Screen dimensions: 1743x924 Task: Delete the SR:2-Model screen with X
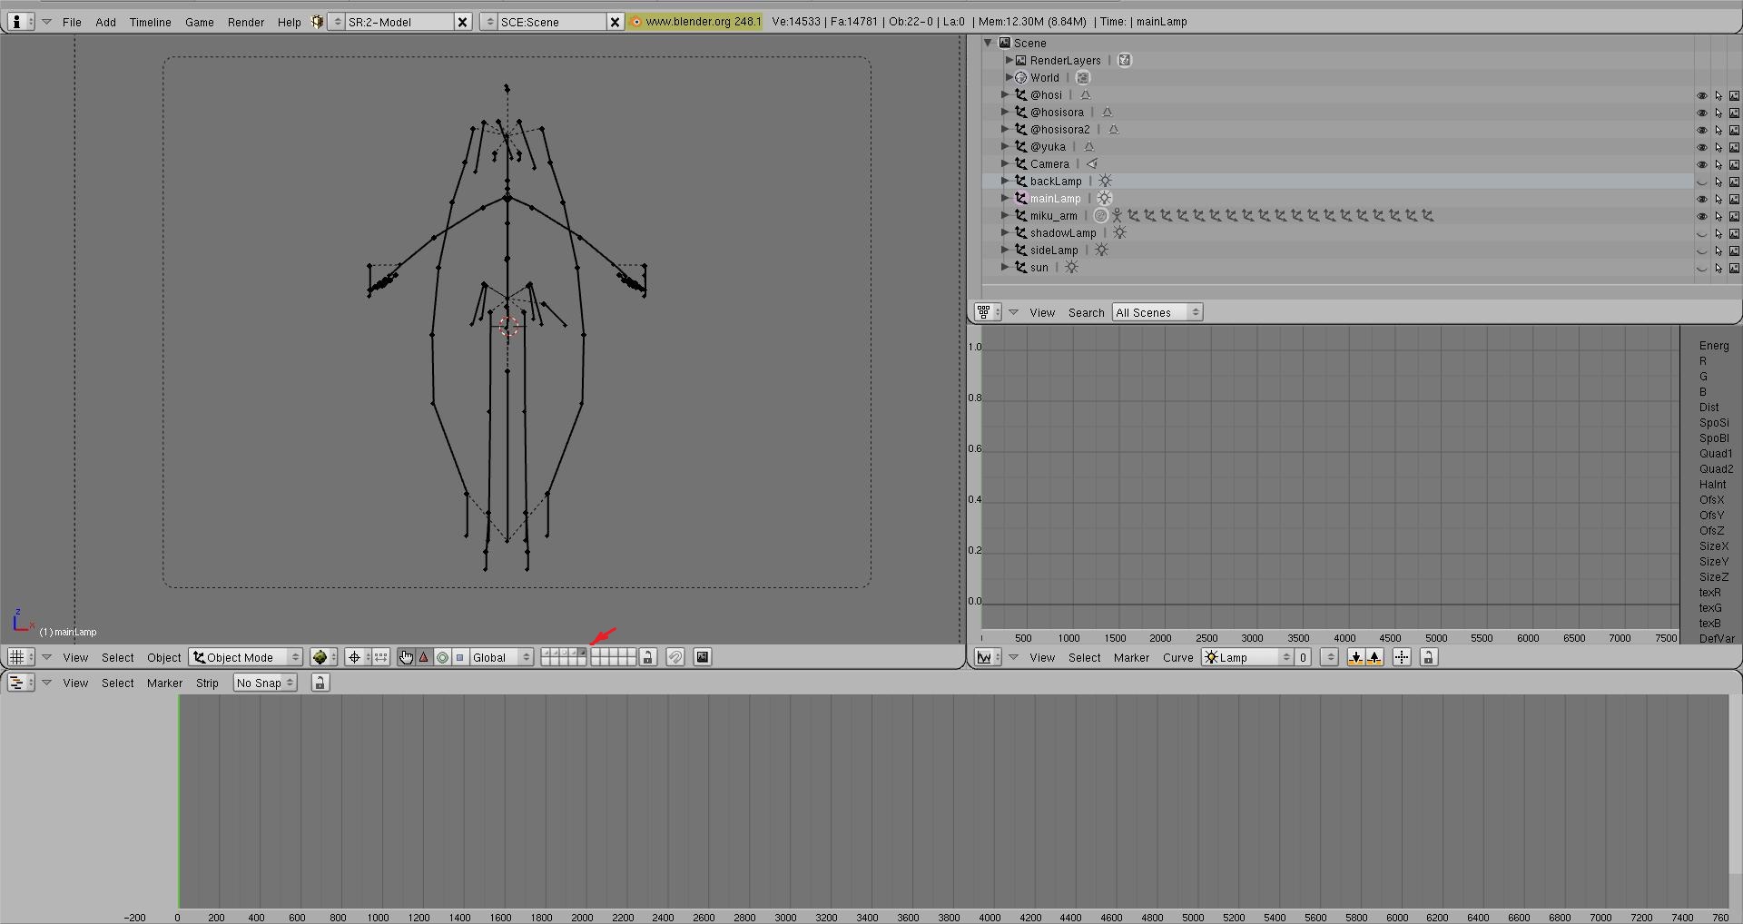(x=462, y=21)
